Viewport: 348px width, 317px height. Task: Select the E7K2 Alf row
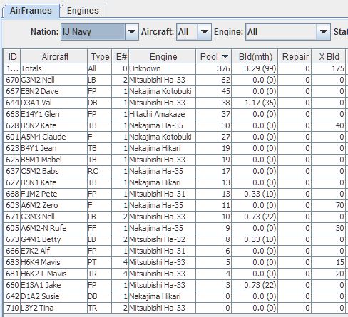coord(175,251)
